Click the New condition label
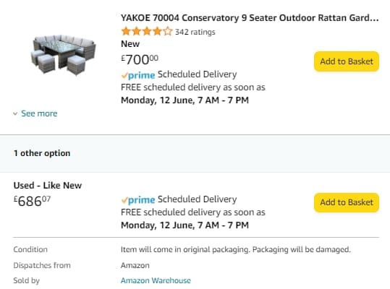Screen dimensions: 390x289 pos(130,44)
